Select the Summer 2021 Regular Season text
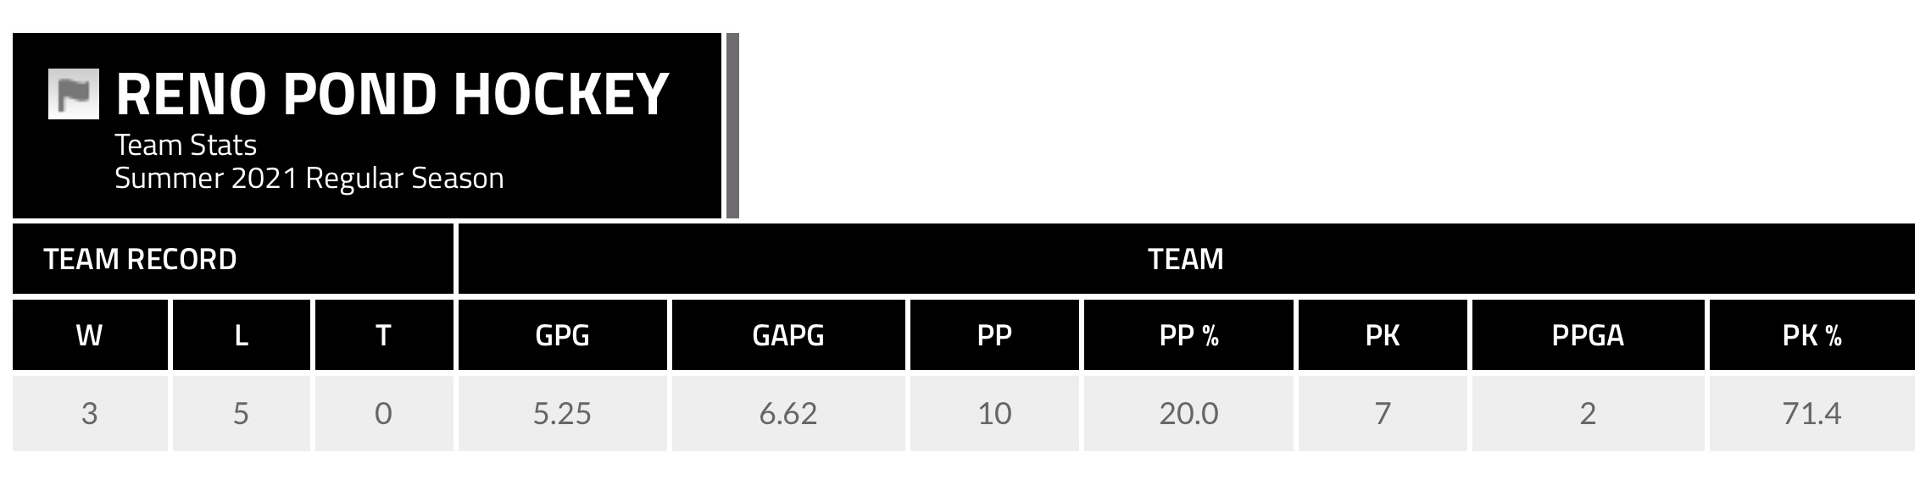 pos(309,179)
